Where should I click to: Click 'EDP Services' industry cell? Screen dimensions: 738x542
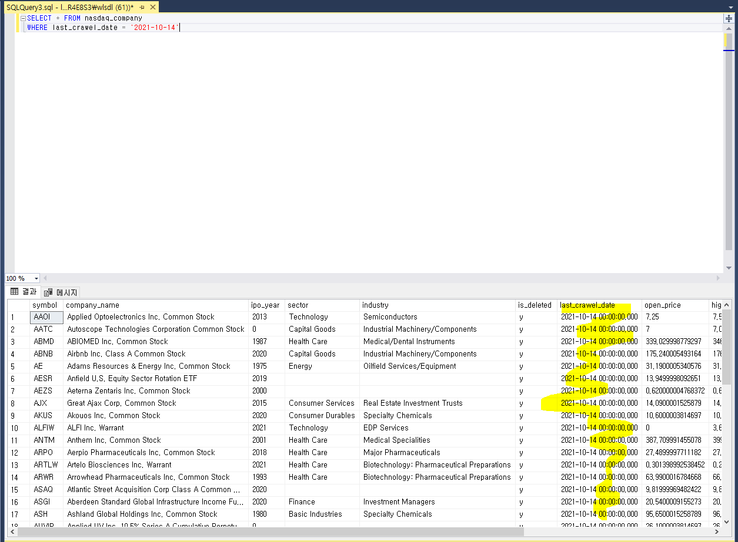pyautogui.click(x=438, y=428)
